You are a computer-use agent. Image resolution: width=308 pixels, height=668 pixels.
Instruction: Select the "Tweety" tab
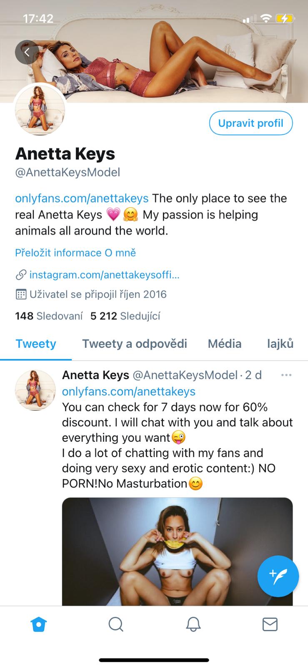(36, 344)
